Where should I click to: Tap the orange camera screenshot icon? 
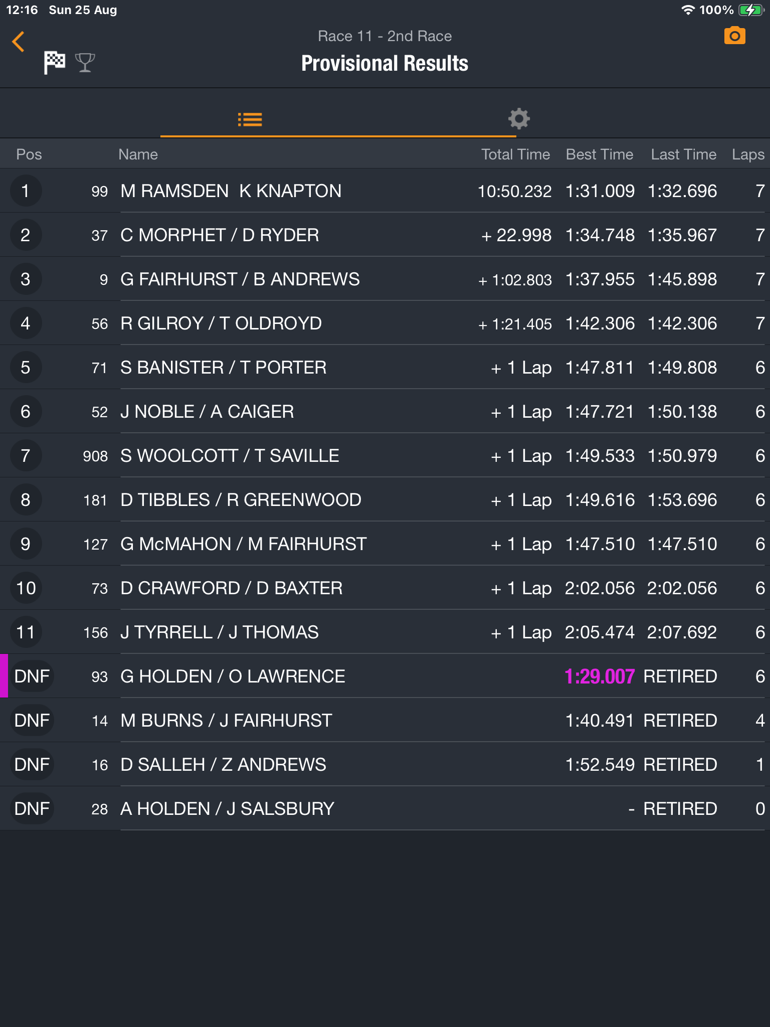pos(734,36)
